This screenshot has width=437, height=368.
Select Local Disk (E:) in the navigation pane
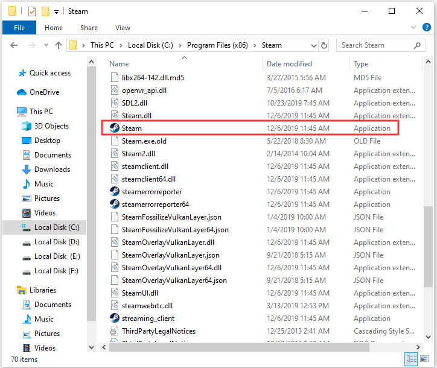tap(57, 256)
